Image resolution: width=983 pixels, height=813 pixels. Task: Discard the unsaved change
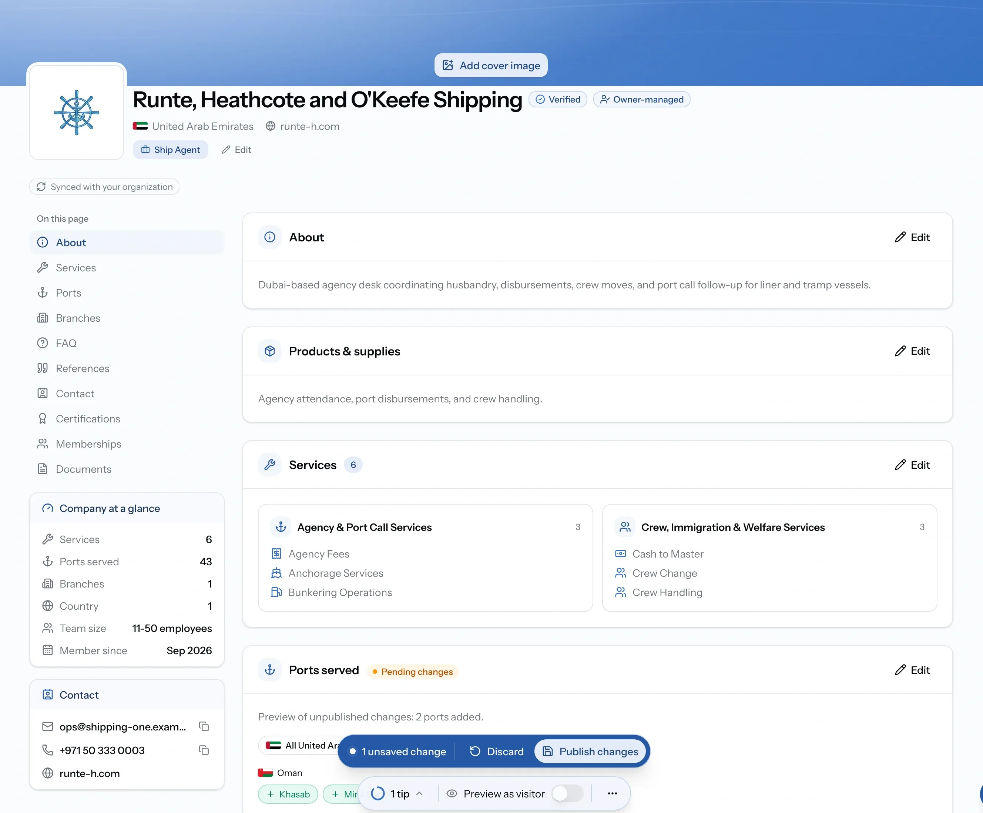tap(497, 751)
